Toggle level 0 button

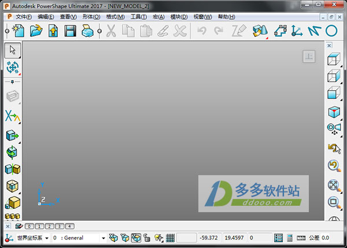pyautogui.click(x=29, y=226)
